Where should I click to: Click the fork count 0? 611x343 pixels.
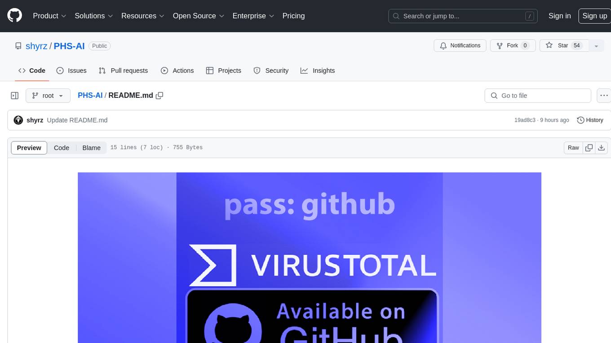click(x=525, y=46)
